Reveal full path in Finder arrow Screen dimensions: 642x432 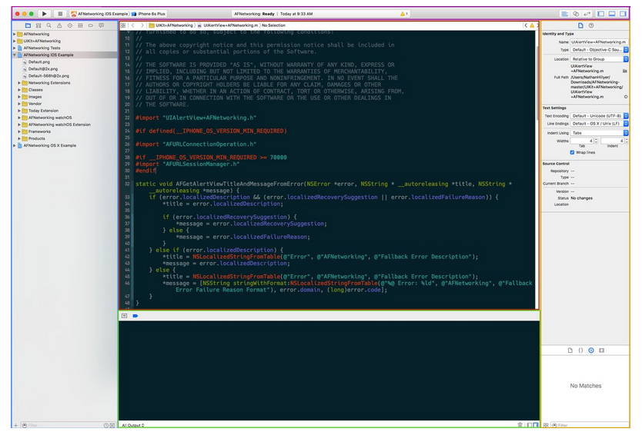point(626,97)
